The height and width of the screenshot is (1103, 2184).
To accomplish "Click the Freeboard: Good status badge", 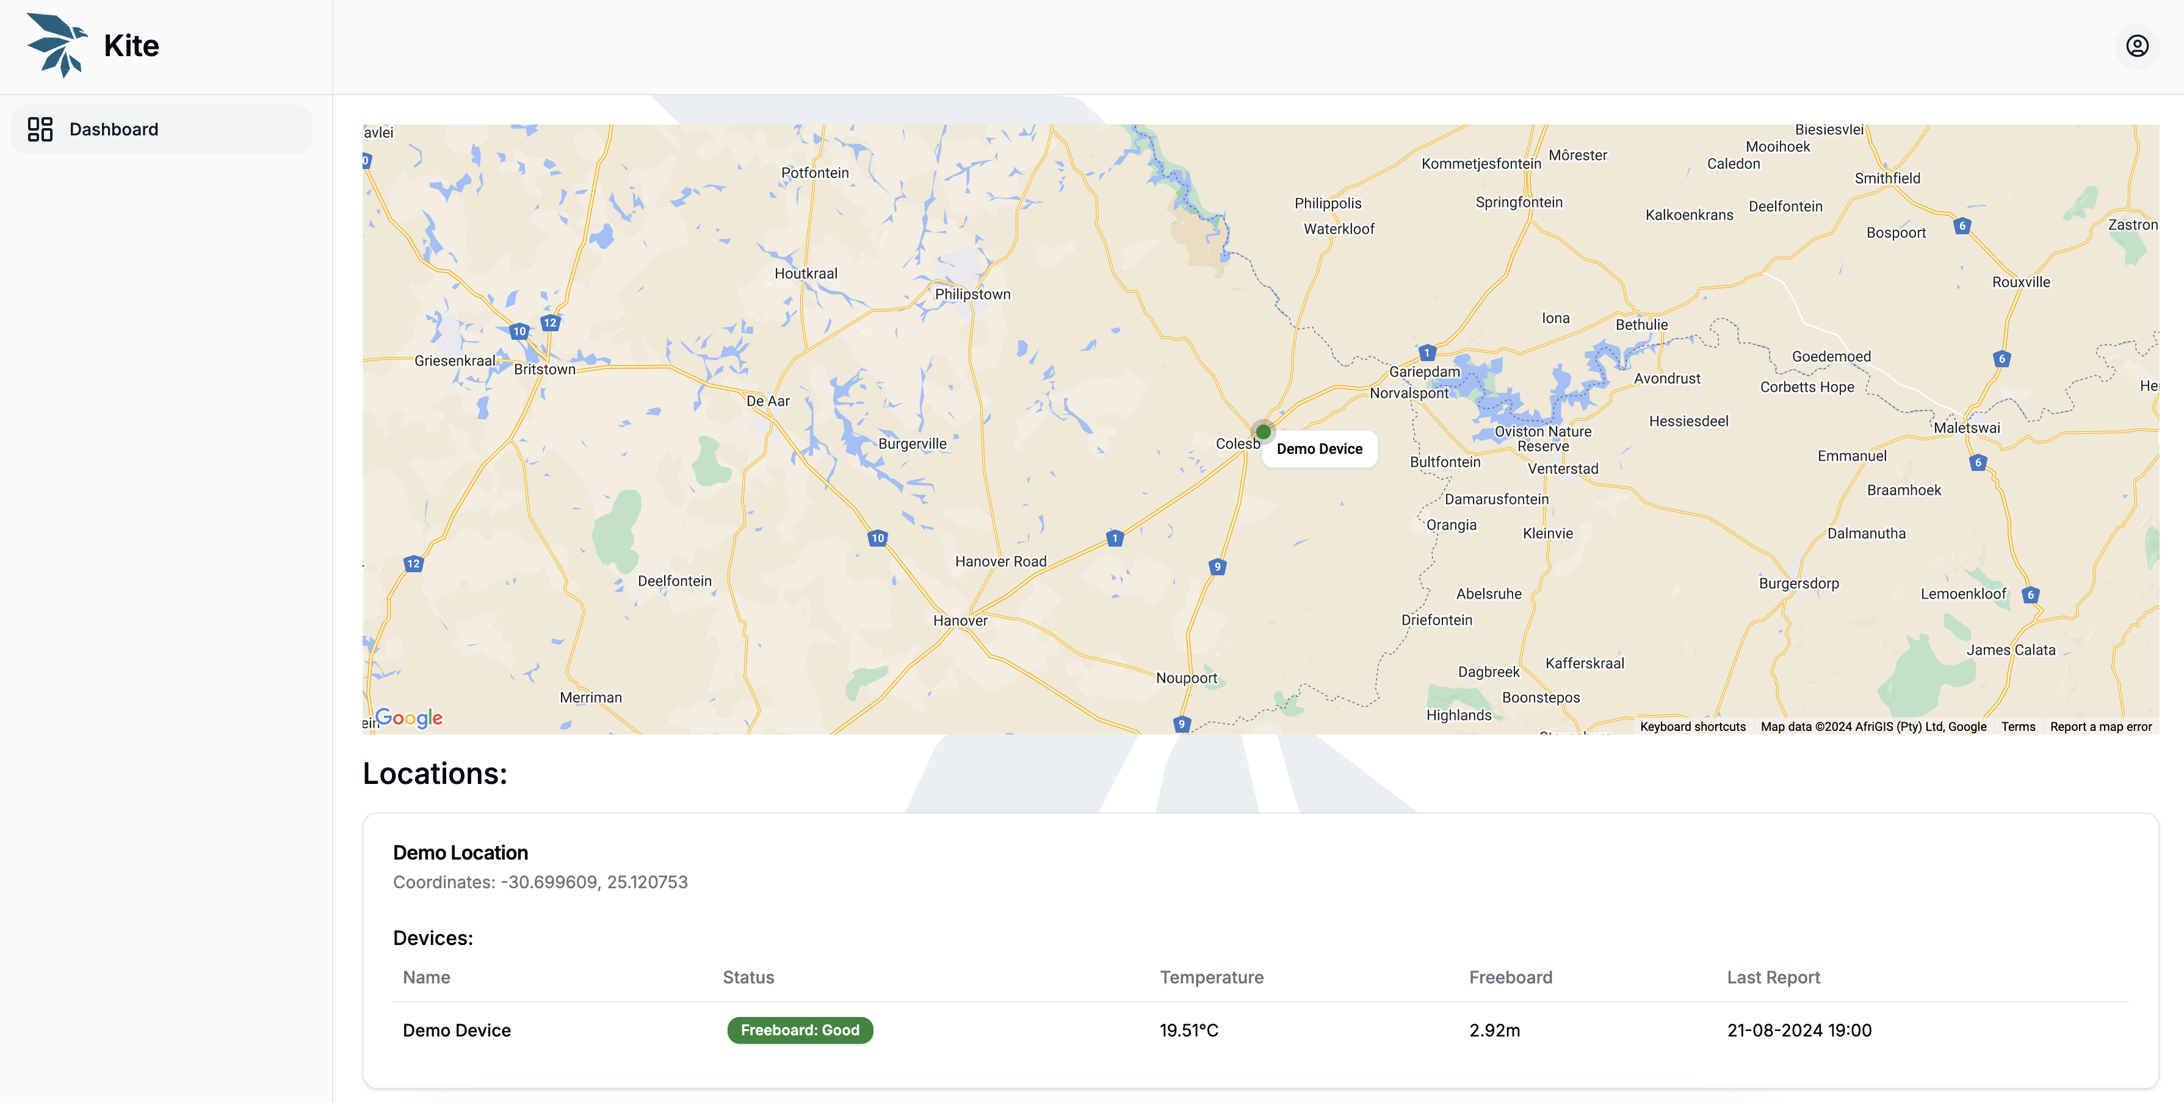I will 800,1030.
